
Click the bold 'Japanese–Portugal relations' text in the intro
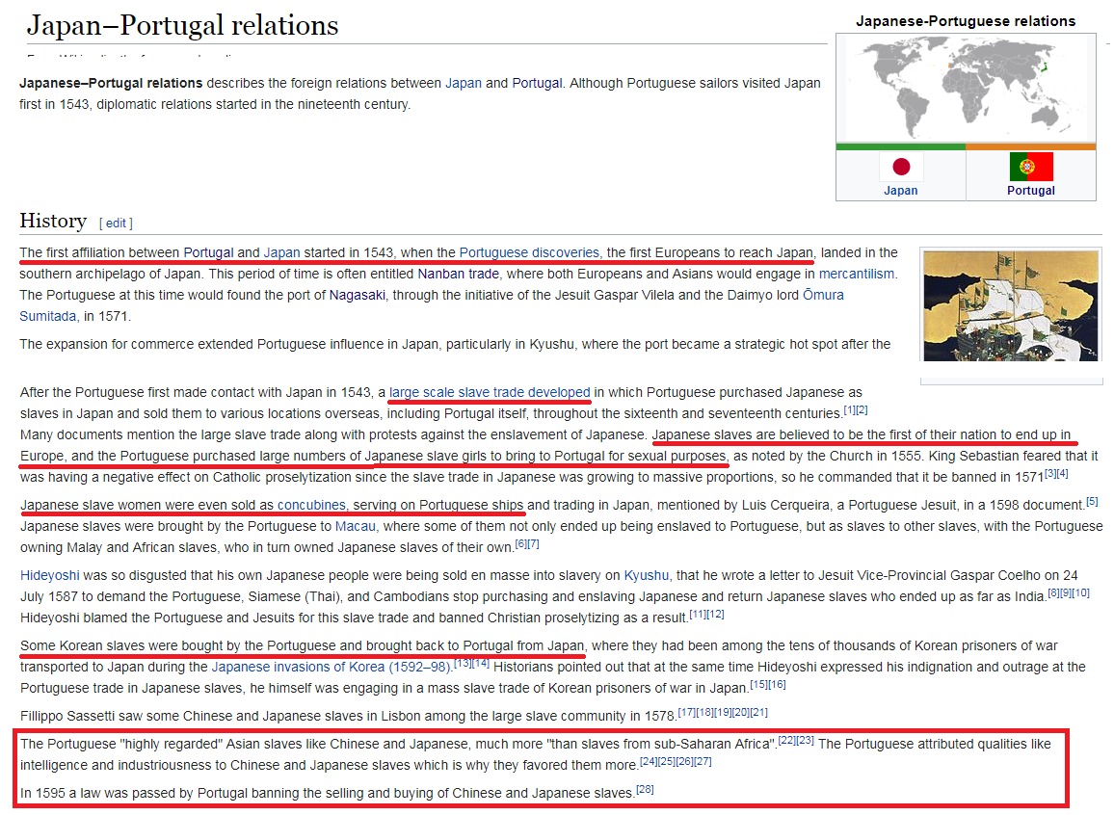point(111,83)
